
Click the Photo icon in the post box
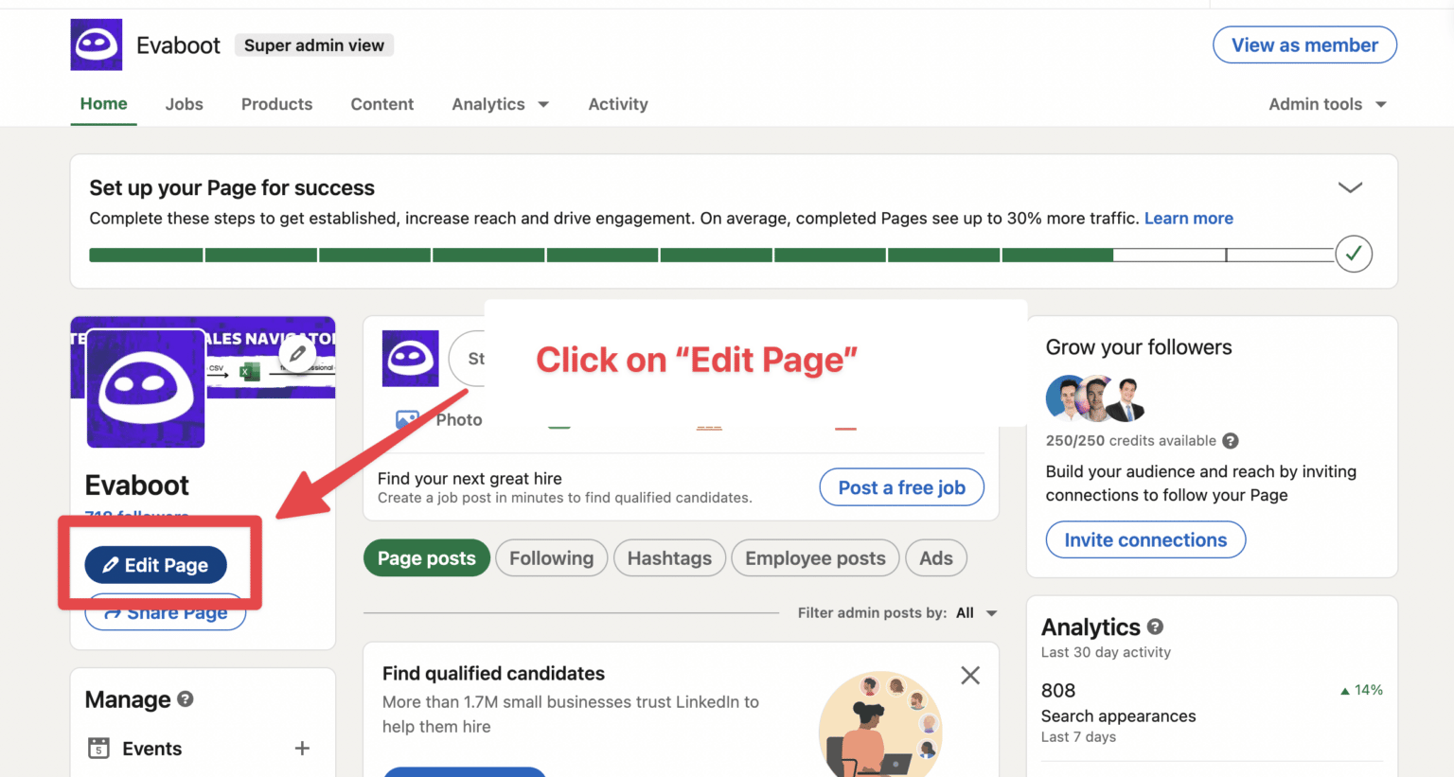pos(408,419)
